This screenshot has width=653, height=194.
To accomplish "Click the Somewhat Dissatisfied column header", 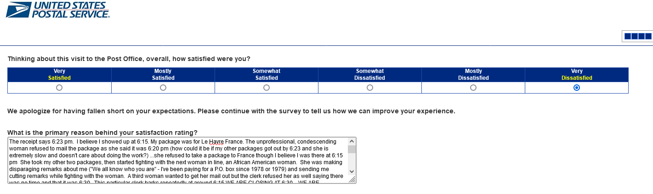I will tap(370, 74).
